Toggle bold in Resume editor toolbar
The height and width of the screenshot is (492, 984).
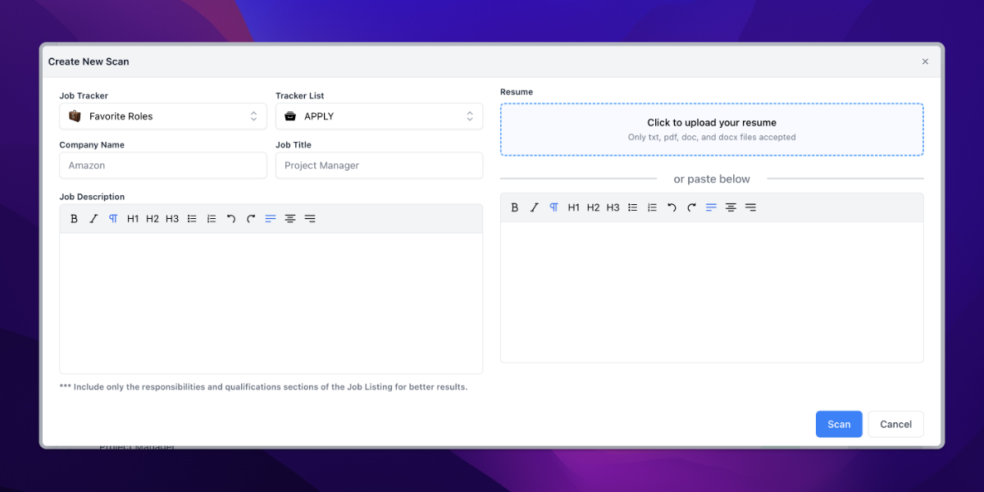pyautogui.click(x=515, y=207)
